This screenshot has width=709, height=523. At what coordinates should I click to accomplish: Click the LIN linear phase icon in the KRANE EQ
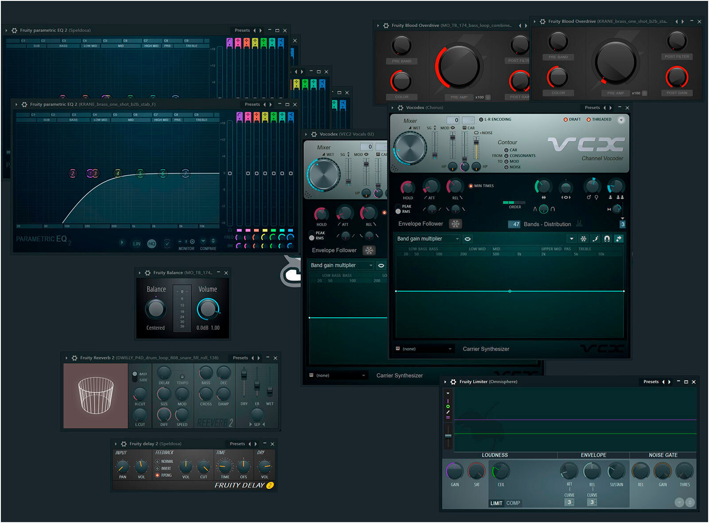136,244
